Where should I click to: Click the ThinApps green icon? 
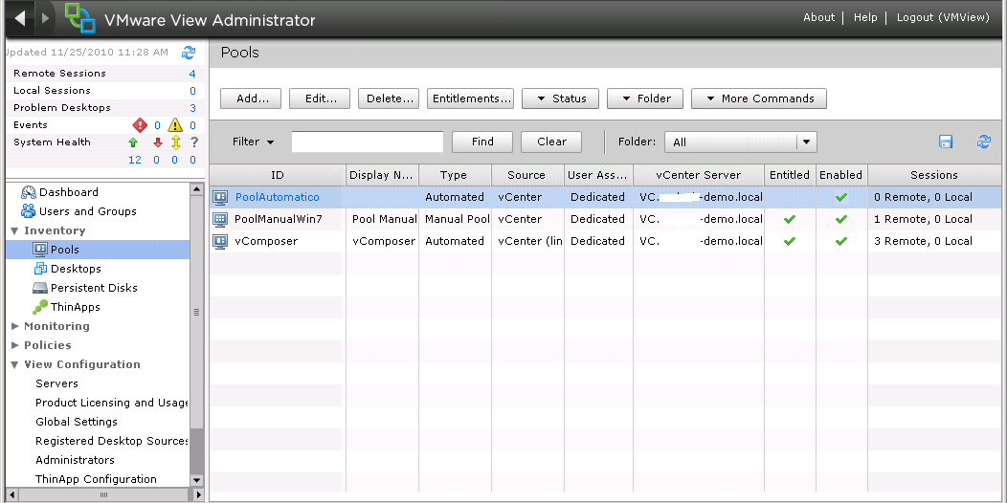(x=40, y=307)
